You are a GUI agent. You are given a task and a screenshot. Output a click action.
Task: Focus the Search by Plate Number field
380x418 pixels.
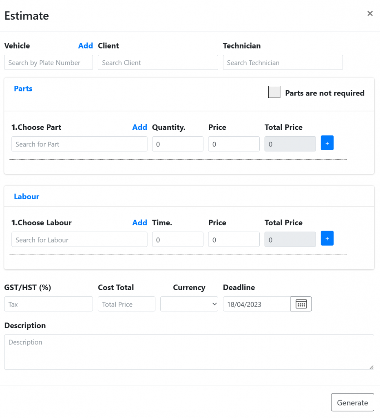pyautogui.click(x=49, y=62)
